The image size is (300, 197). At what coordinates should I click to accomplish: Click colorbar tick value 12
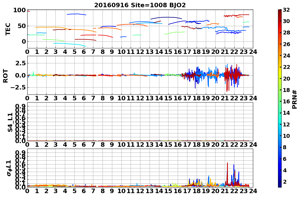pyautogui.click(x=286, y=124)
